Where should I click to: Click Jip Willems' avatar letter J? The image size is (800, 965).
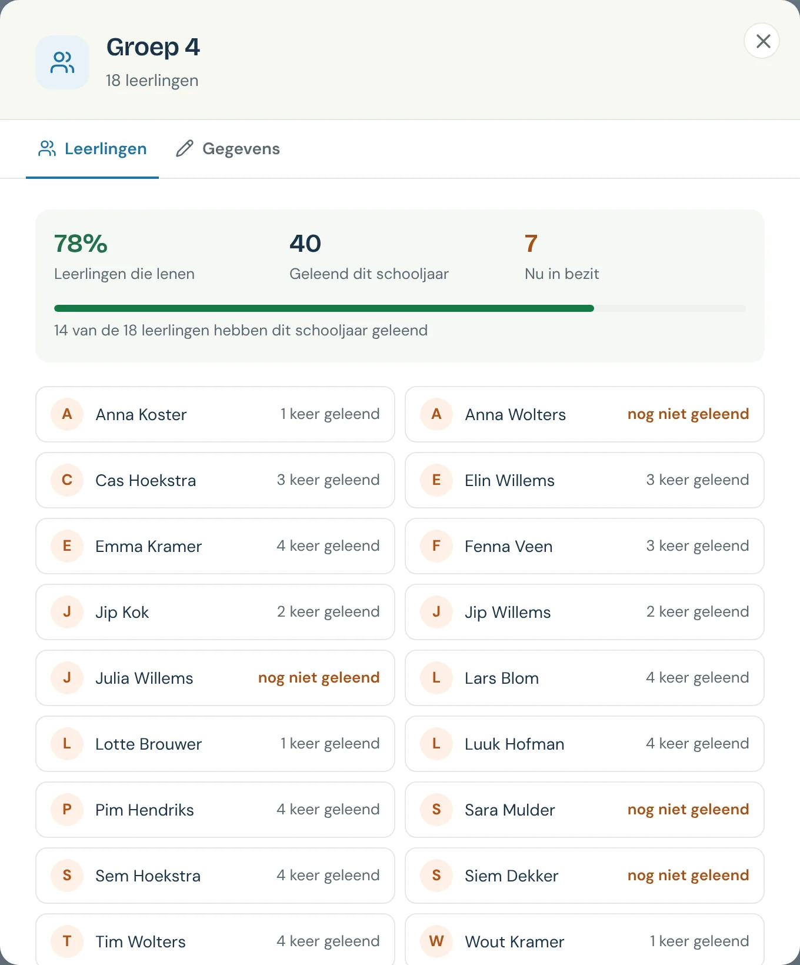click(436, 612)
